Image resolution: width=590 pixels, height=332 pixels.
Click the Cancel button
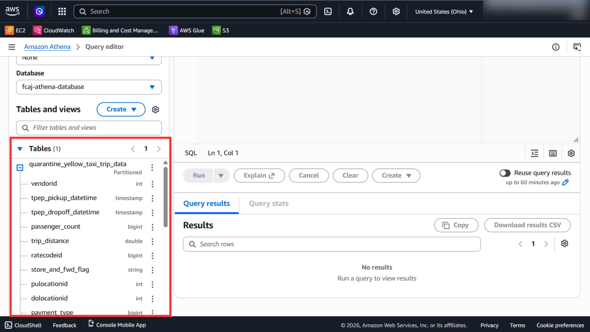coord(309,176)
